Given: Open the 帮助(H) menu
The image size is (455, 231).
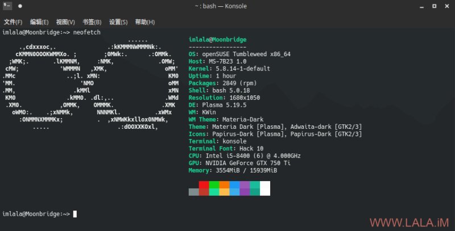Looking at the screenshot, I should [x=145, y=22].
